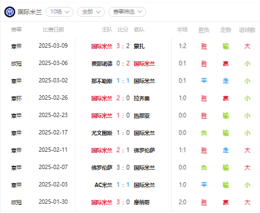Click 尤文图斯 home team name
Image resolution: width=260 pixels, height=213 pixels.
coord(102,133)
